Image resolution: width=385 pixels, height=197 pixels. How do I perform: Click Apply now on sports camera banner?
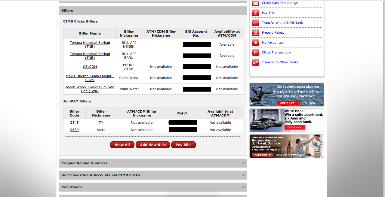tap(288, 103)
